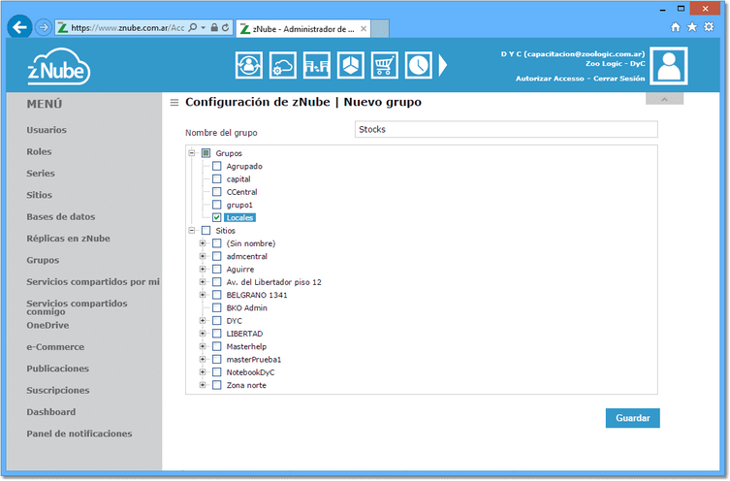Expand the Aguirre site node

click(203, 269)
